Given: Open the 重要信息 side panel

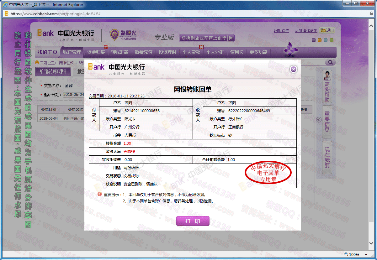Looking at the screenshot, I should (327, 122).
